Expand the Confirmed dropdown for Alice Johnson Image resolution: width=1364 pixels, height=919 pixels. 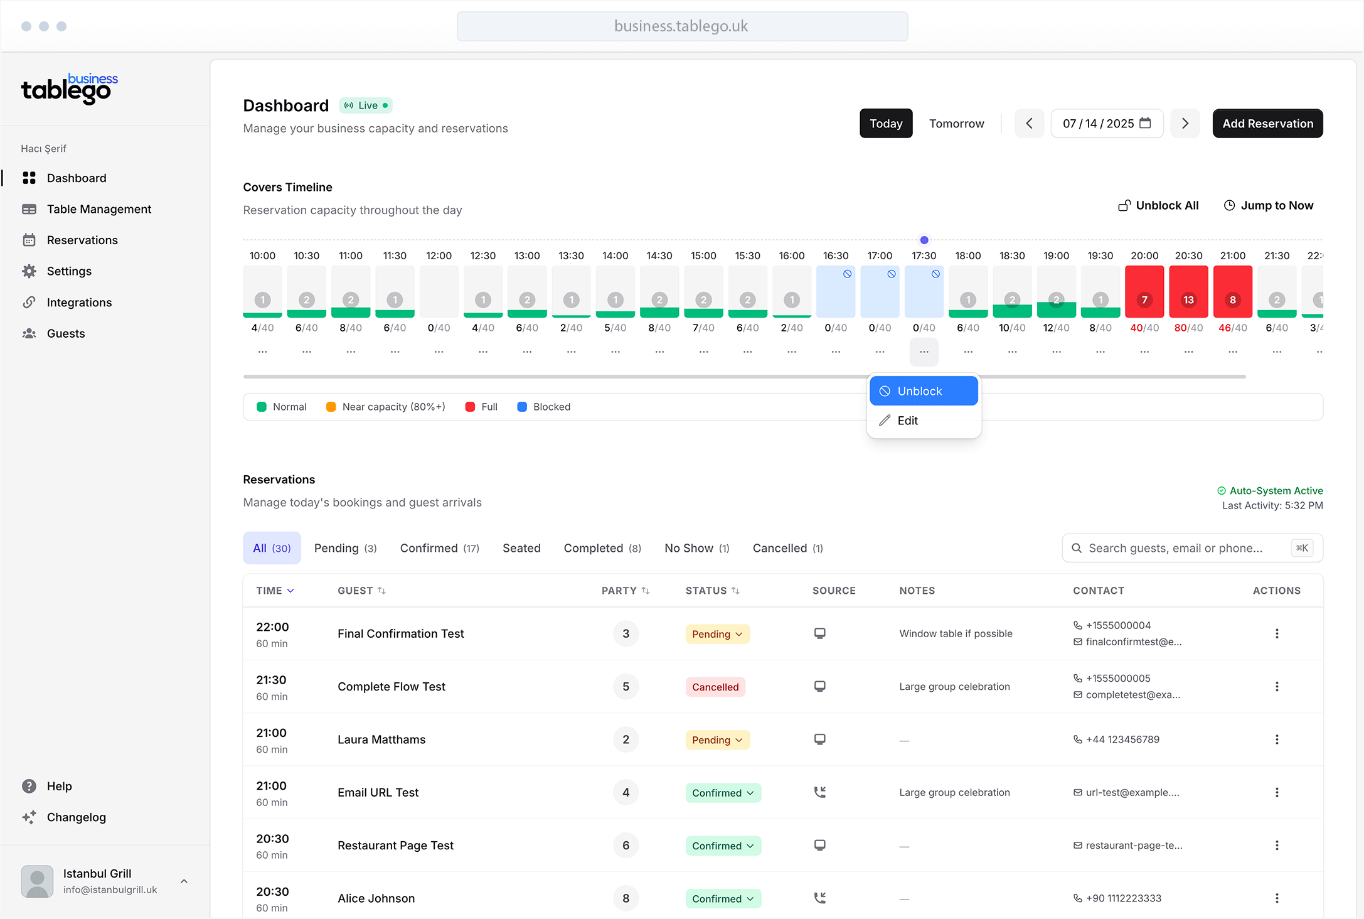tap(723, 898)
